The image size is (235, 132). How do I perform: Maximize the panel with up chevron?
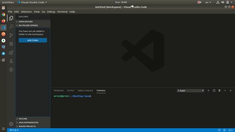(x=225, y=91)
